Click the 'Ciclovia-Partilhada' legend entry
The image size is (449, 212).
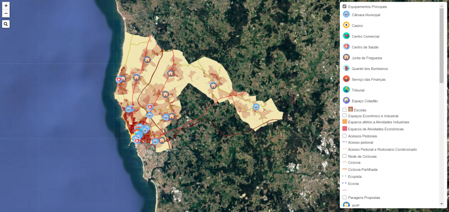tap(363, 170)
